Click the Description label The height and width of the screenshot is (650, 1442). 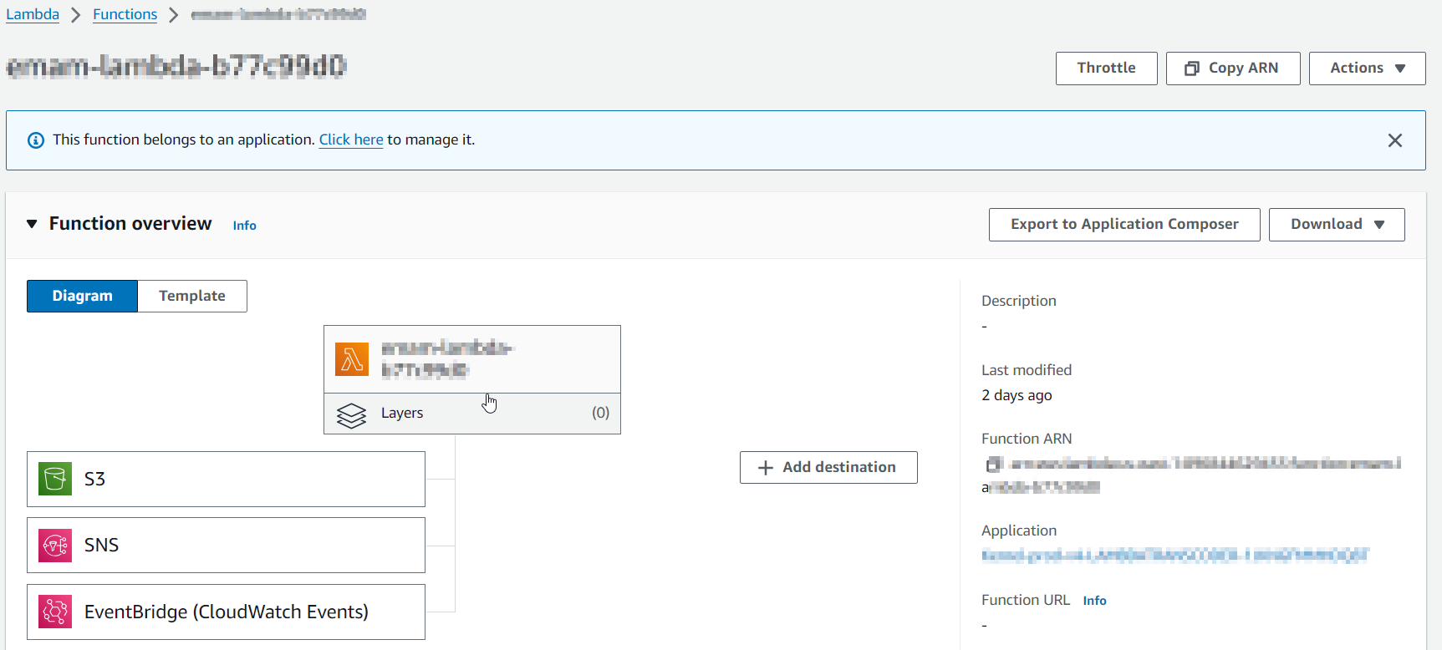point(1019,301)
